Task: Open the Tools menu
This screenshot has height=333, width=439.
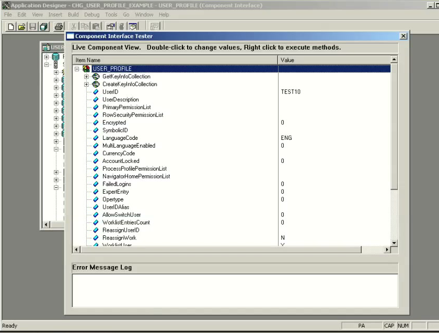Action: pos(111,15)
